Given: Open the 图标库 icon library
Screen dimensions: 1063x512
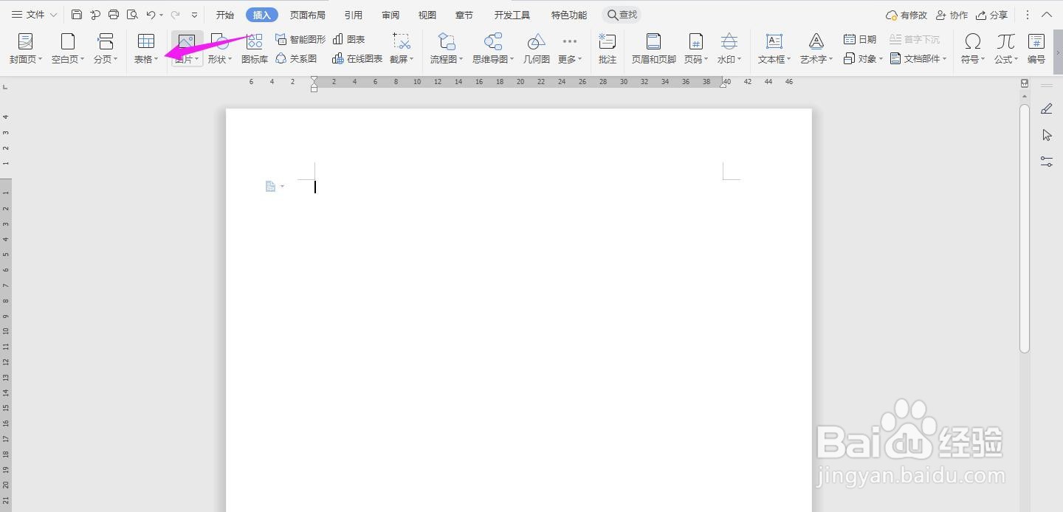Looking at the screenshot, I should 255,49.
